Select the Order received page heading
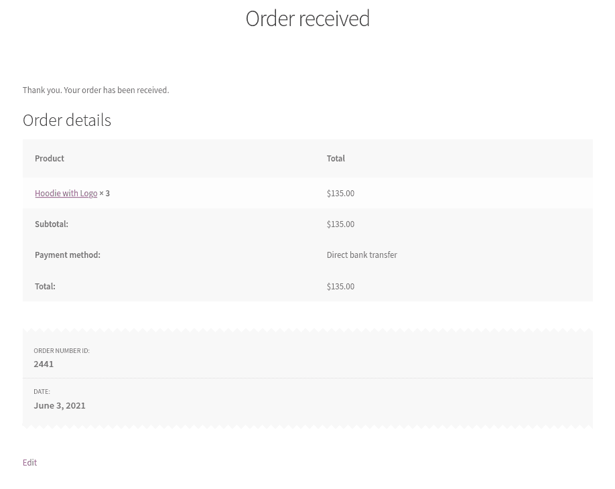 coord(307,18)
